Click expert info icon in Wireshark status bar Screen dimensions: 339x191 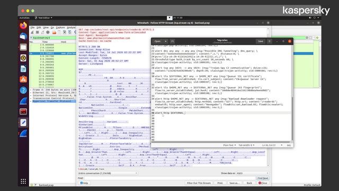(32, 185)
